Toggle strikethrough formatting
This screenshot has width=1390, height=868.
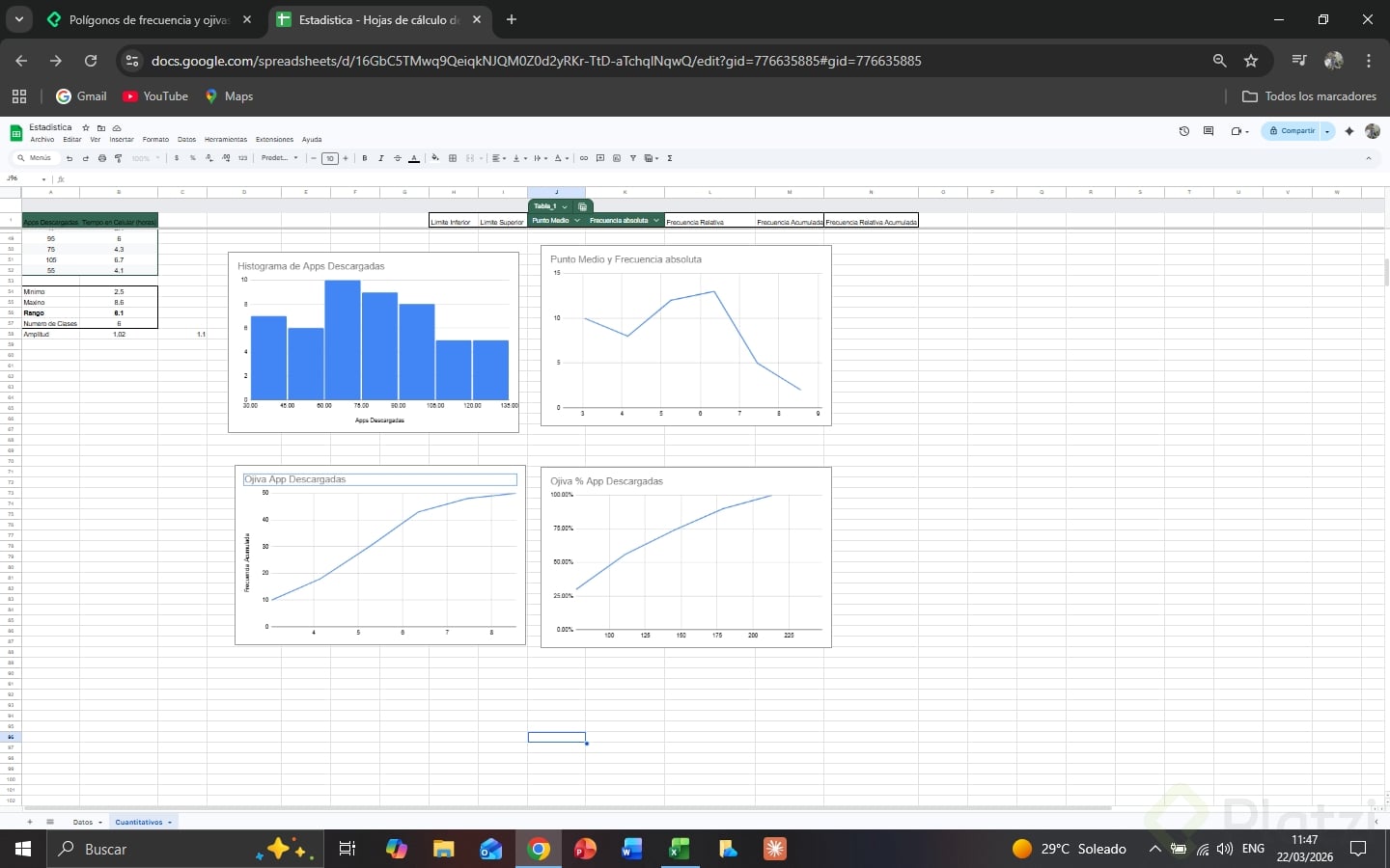pyautogui.click(x=397, y=158)
